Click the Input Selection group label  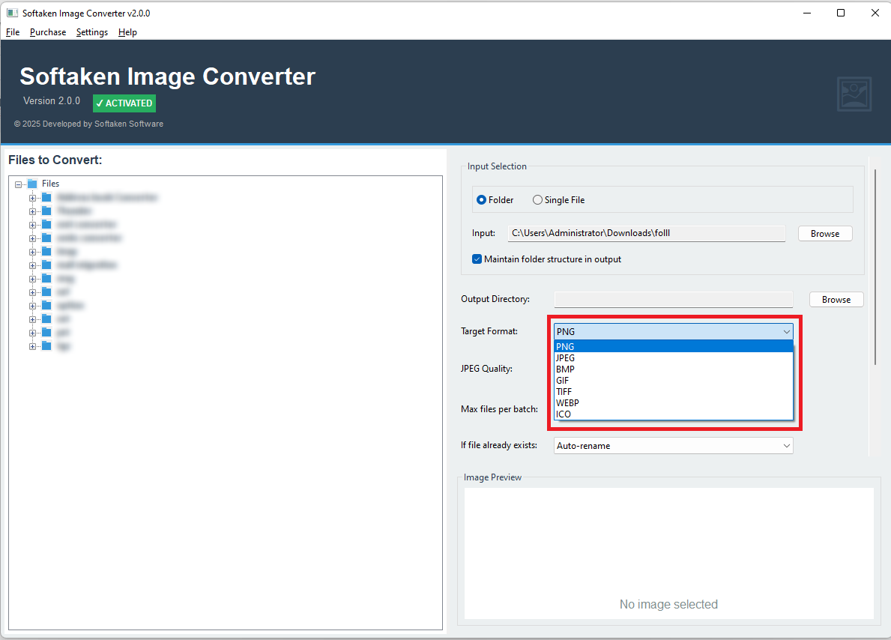pyautogui.click(x=497, y=166)
